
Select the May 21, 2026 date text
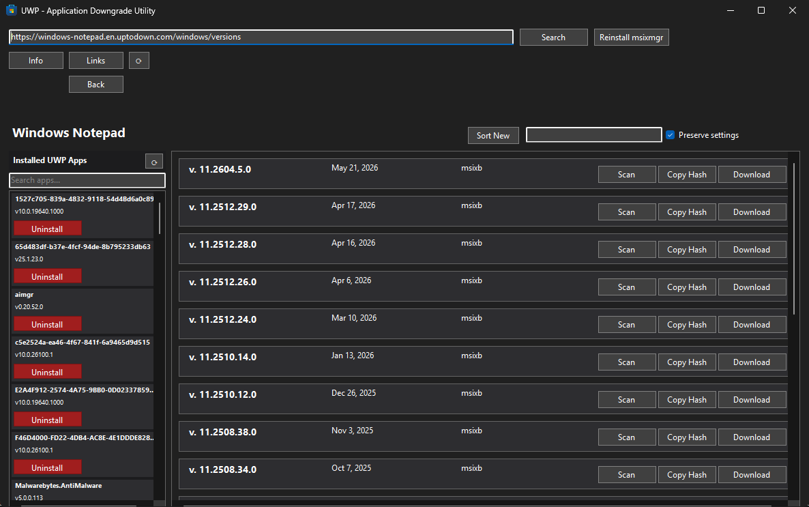click(355, 168)
